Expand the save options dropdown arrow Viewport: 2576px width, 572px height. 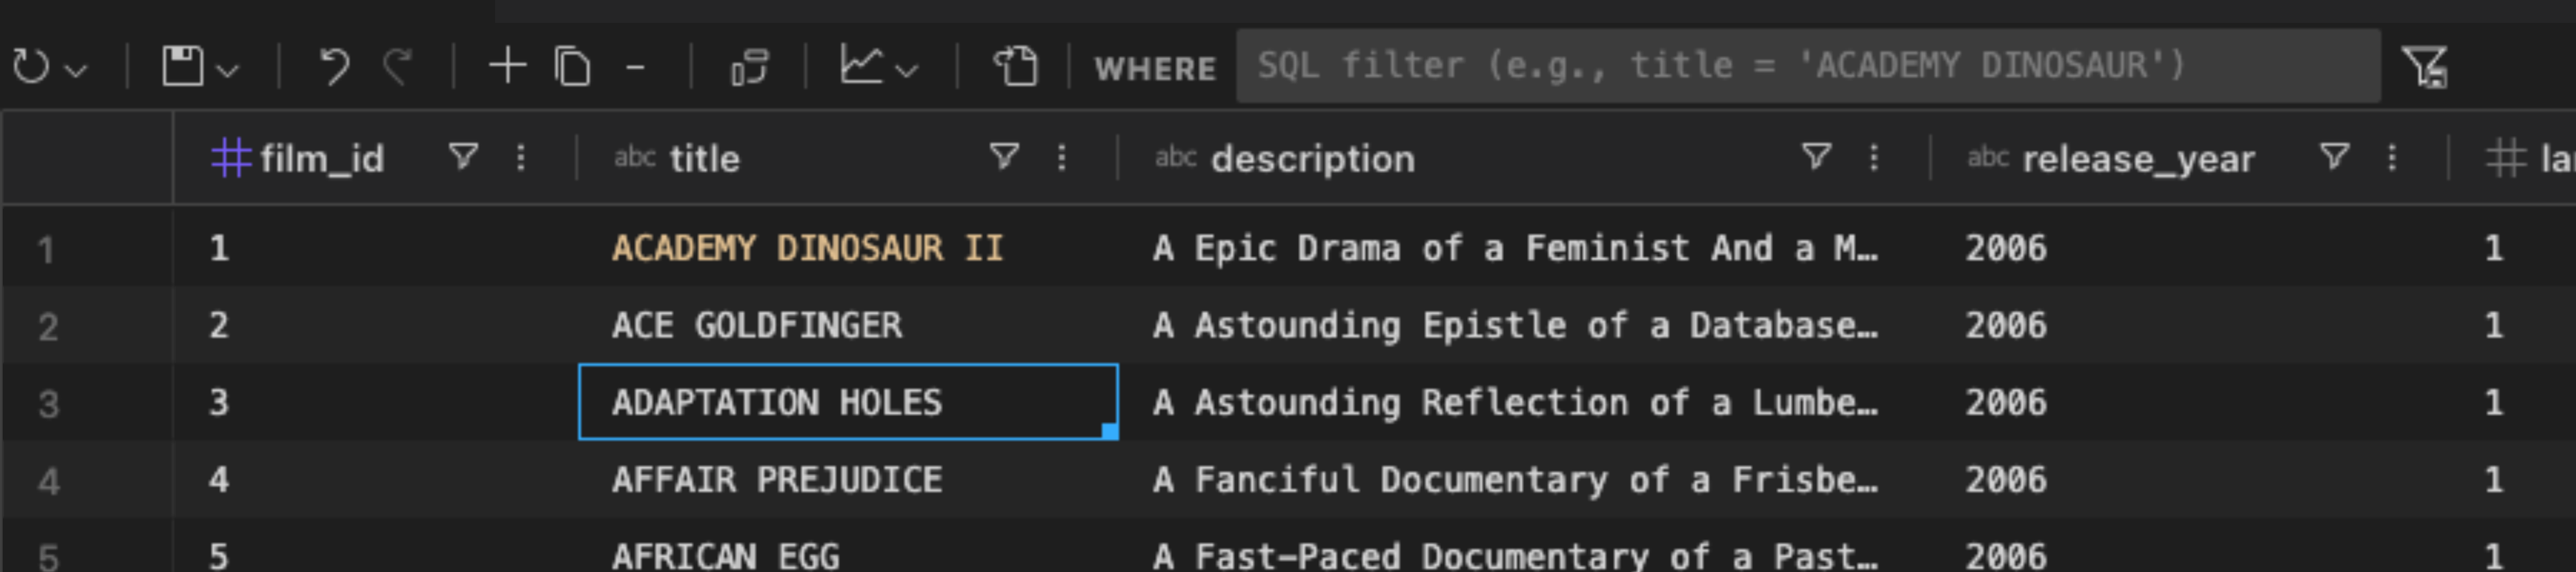click(x=229, y=70)
